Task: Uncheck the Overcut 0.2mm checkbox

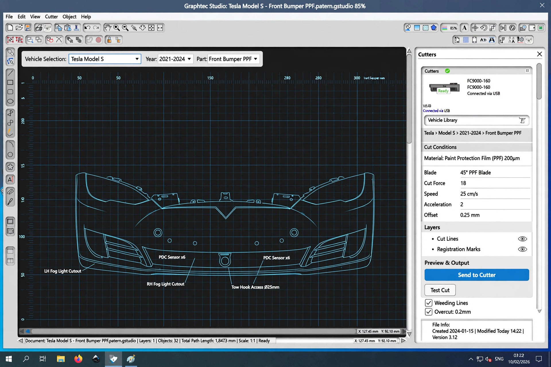Action: 428,312
